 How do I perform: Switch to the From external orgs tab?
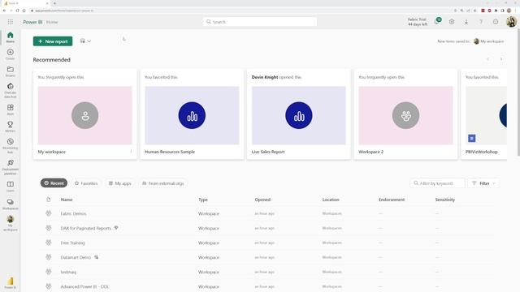click(x=163, y=183)
